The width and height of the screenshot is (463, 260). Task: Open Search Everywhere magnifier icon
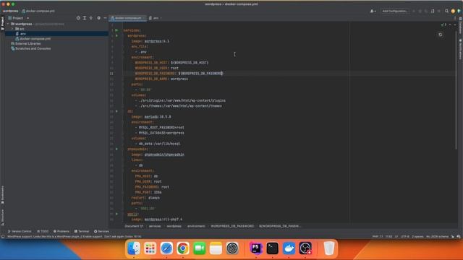pos(446,11)
